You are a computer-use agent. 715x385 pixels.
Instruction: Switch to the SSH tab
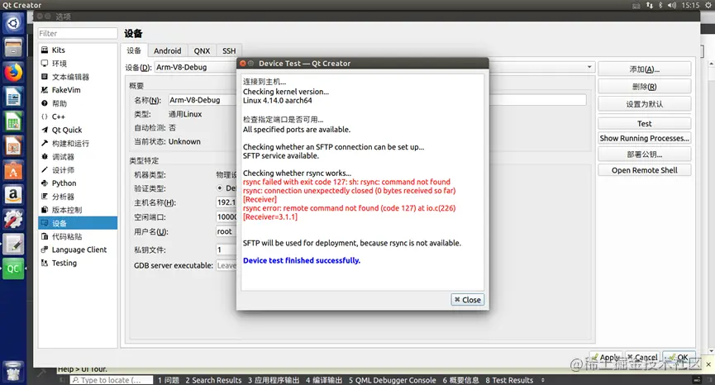(x=229, y=50)
